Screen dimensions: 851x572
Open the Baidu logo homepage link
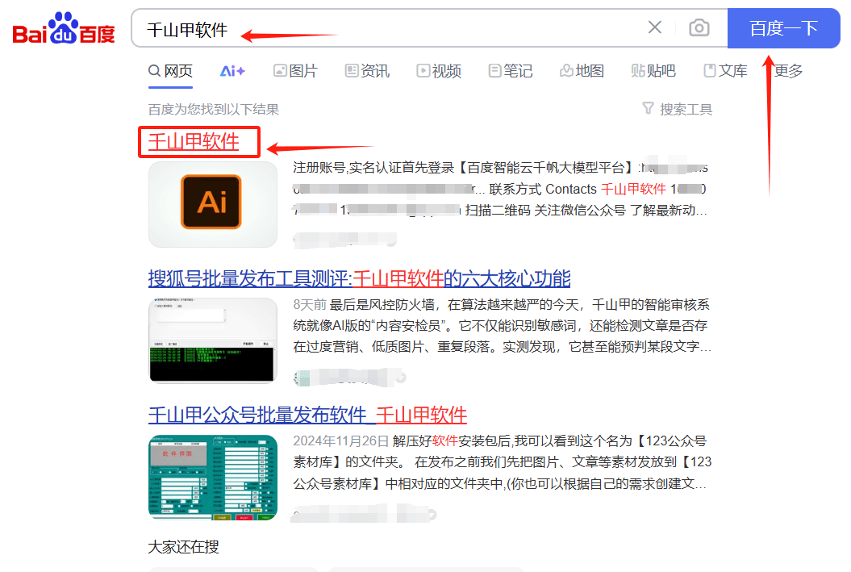[x=64, y=28]
